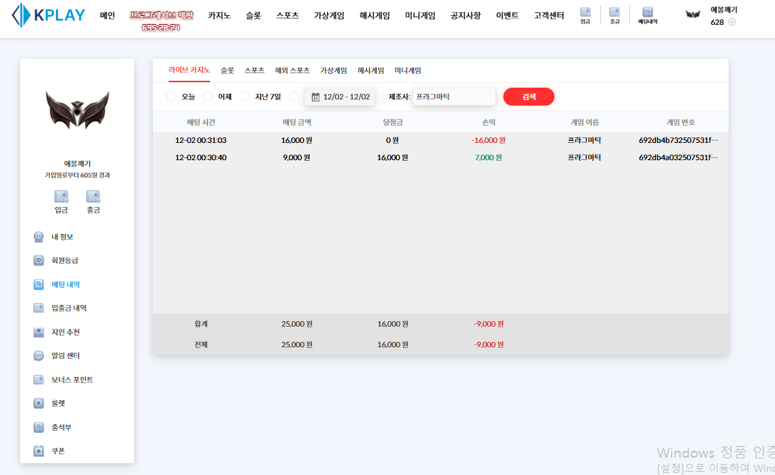Click the sidebar 입금 wallet icon
The height and width of the screenshot is (475, 775).
click(61, 197)
